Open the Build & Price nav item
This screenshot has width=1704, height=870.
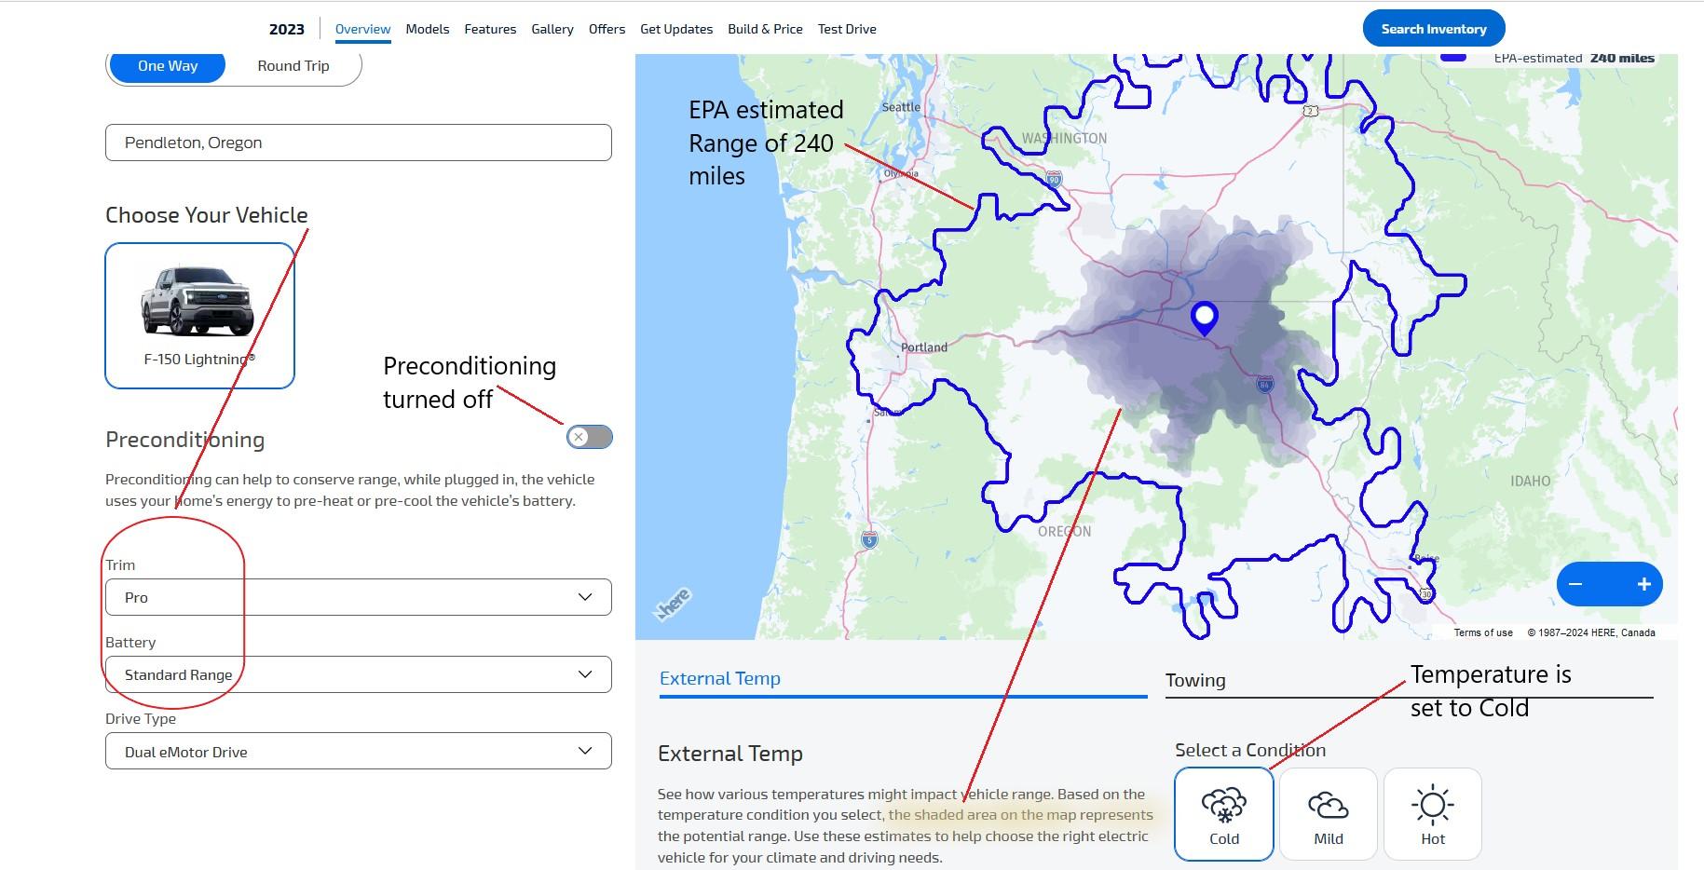point(765,29)
